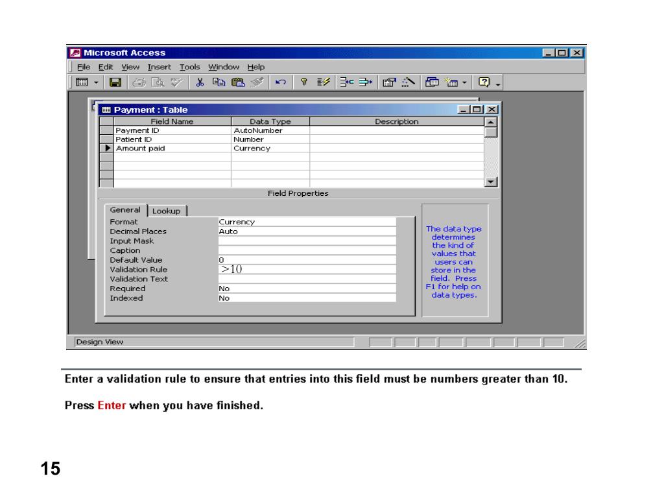Open the Help menu
The image size is (664, 498).
(255, 67)
